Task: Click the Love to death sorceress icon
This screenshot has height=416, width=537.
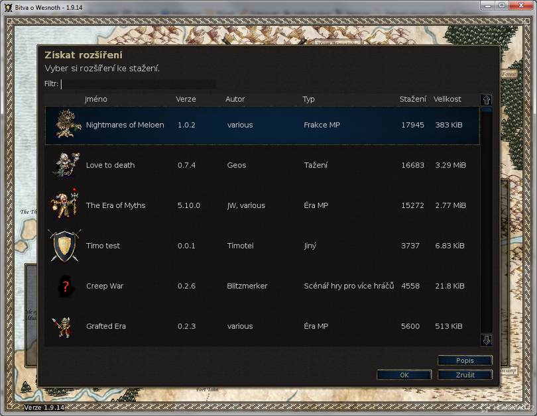Action: coord(66,164)
